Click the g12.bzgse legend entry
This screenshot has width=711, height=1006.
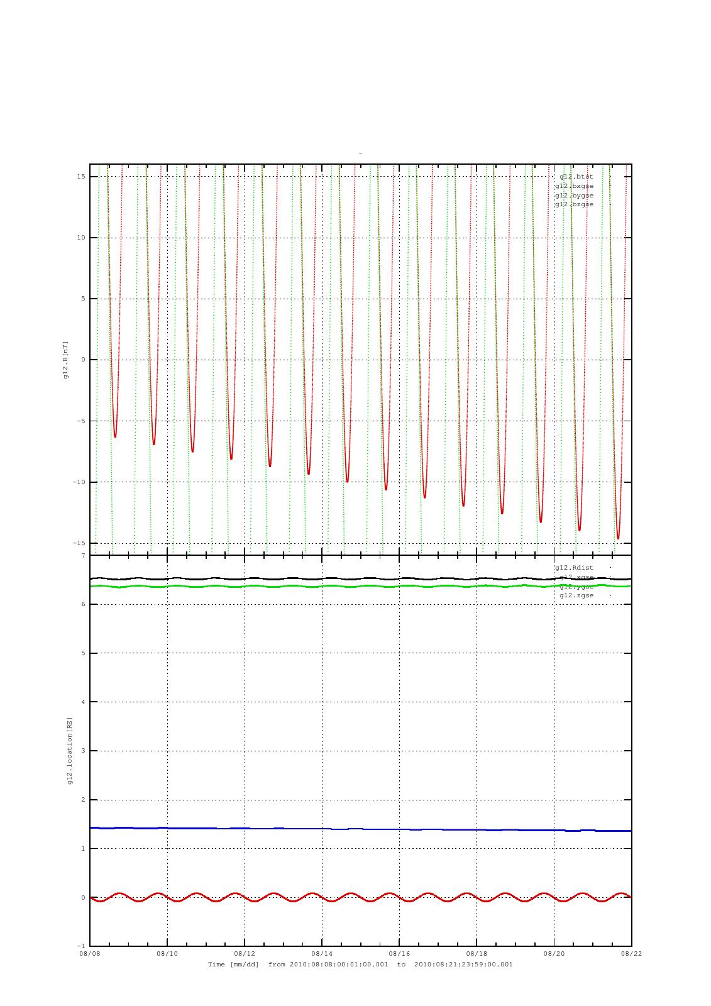coord(574,204)
